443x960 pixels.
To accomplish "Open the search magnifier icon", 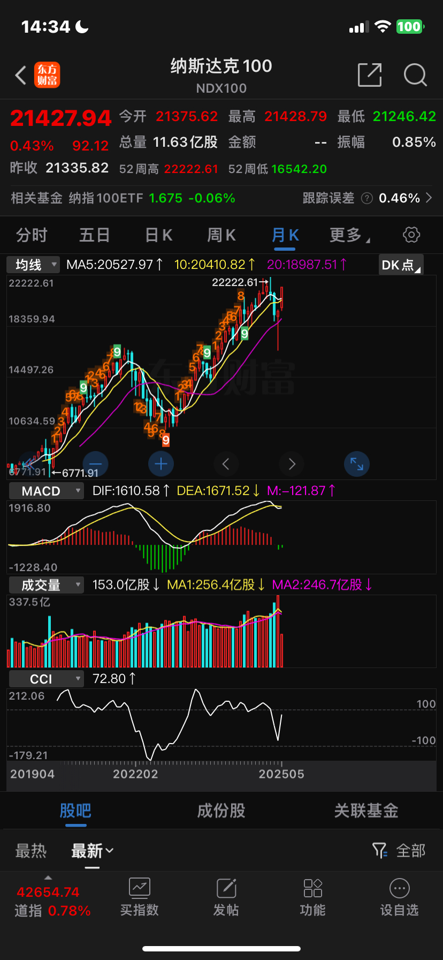I will point(415,75).
